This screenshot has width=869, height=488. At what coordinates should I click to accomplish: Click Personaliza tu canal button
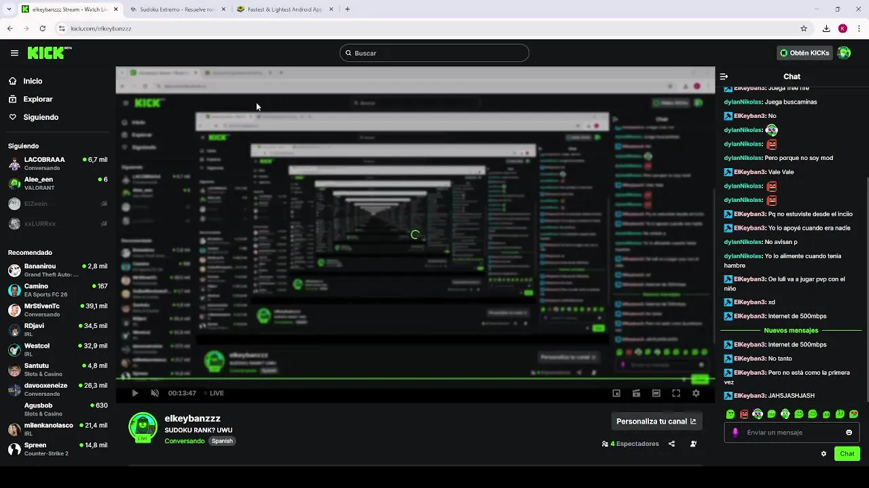point(656,421)
